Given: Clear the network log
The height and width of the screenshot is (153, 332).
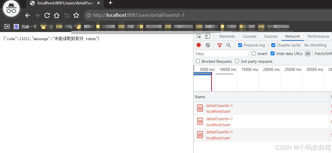Looking at the screenshot, I should pyautogui.click(x=208, y=45).
